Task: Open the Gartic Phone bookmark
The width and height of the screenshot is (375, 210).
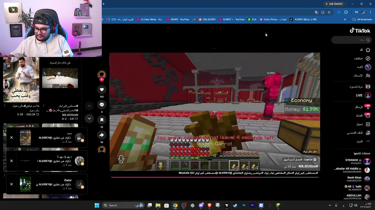Action: [x=273, y=20]
